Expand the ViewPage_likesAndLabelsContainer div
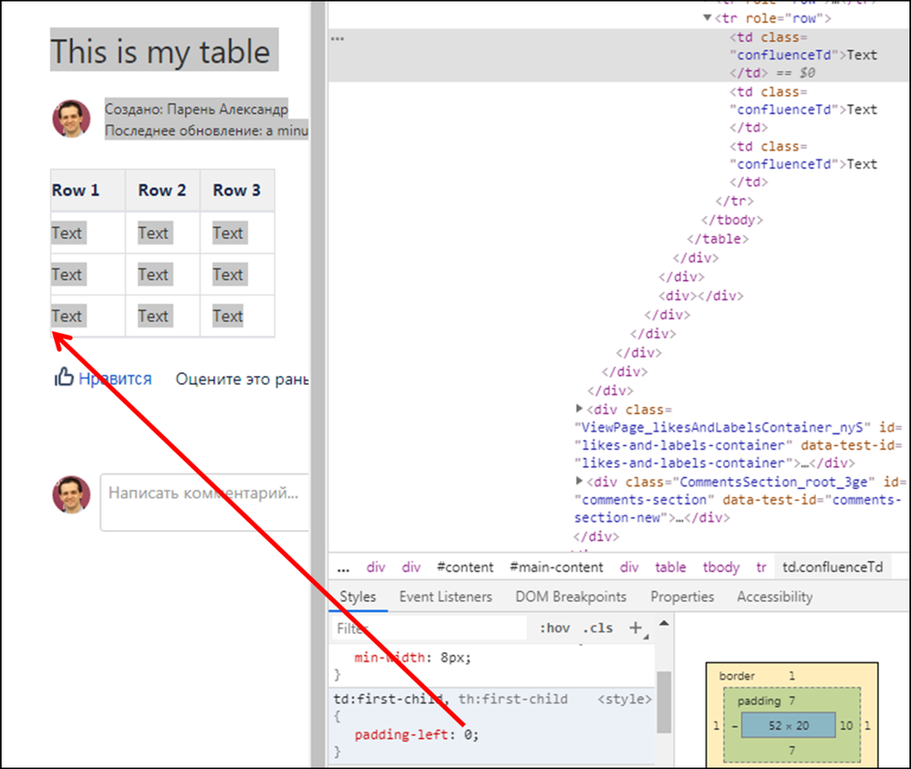Image resolution: width=911 pixels, height=769 pixels. click(x=579, y=409)
